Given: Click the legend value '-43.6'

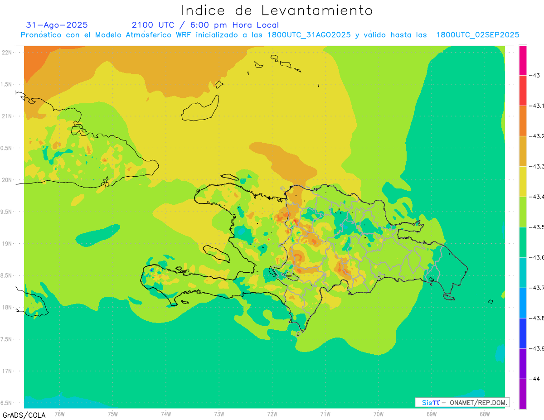Looking at the screenshot, I should click(x=536, y=257).
